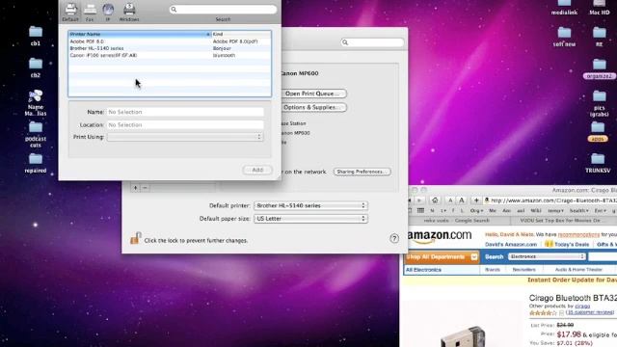Viewport: 617px width, 347px height.
Task: Open the Windows printer browser pane
Action: [x=129, y=11]
